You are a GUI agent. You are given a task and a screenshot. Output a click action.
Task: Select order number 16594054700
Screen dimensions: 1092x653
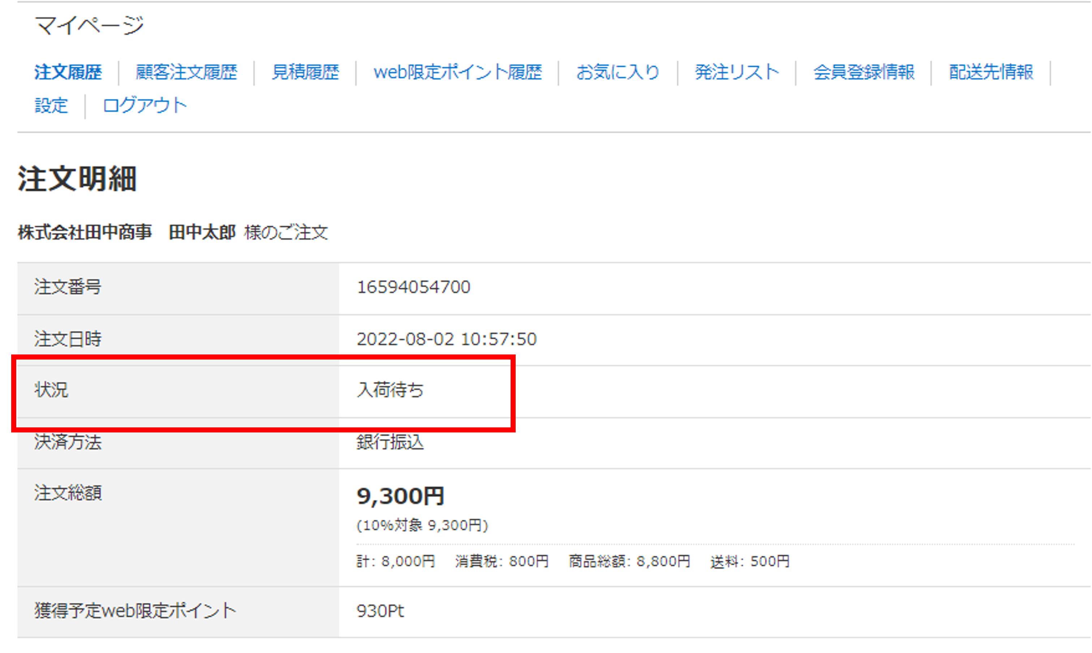pos(414,287)
